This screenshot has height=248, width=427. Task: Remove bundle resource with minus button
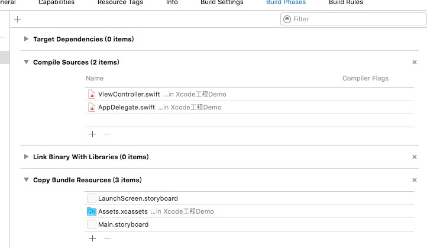(107, 238)
